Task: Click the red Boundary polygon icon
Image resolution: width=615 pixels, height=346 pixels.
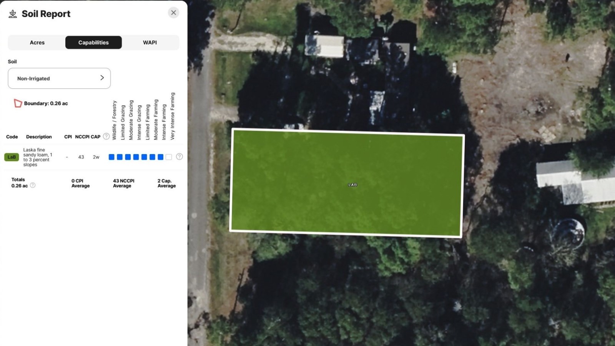Action: click(x=18, y=103)
